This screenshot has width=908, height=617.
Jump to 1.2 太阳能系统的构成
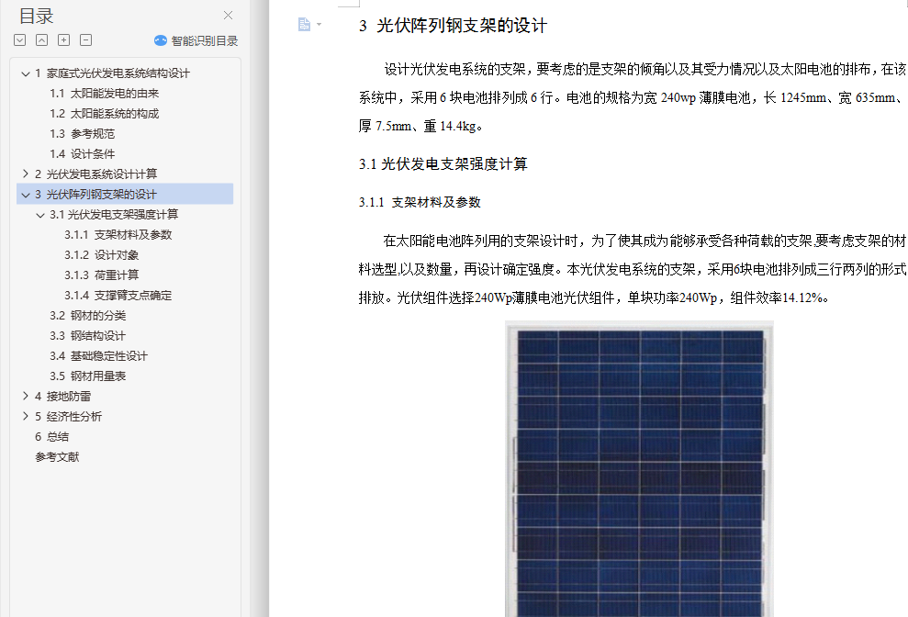tap(105, 114)
